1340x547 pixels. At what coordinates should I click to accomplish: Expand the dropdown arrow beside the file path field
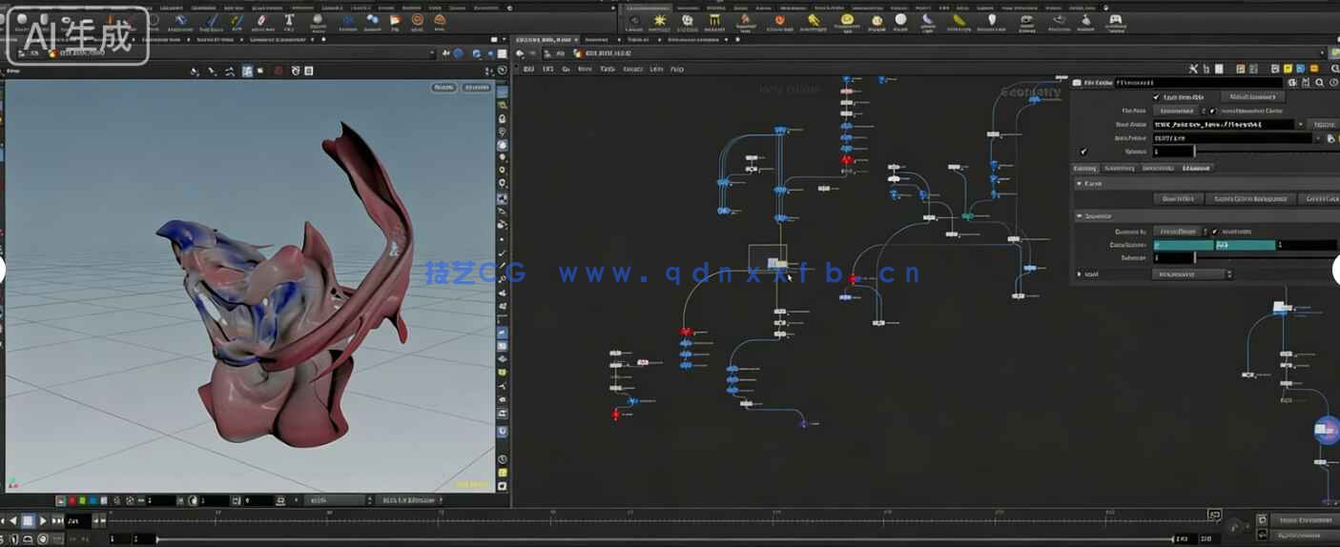(x=1301, y=125)
